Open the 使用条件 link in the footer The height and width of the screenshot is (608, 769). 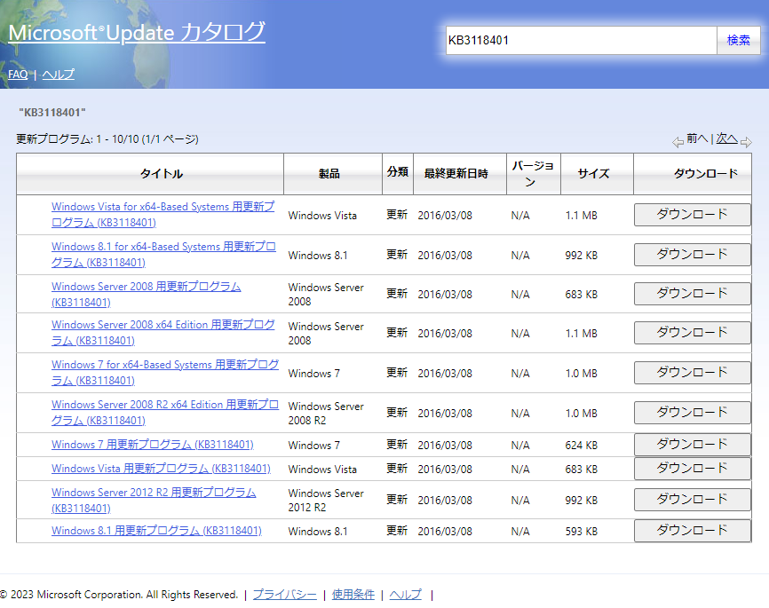coord(353,595)
